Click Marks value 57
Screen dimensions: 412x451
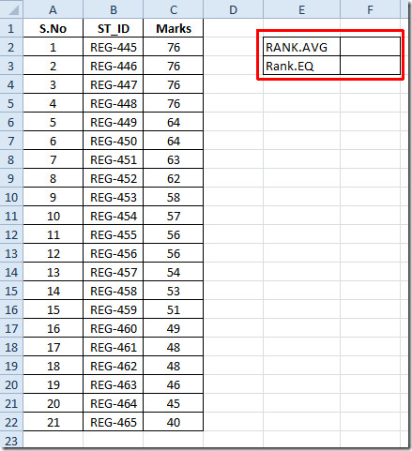(174, 216)
